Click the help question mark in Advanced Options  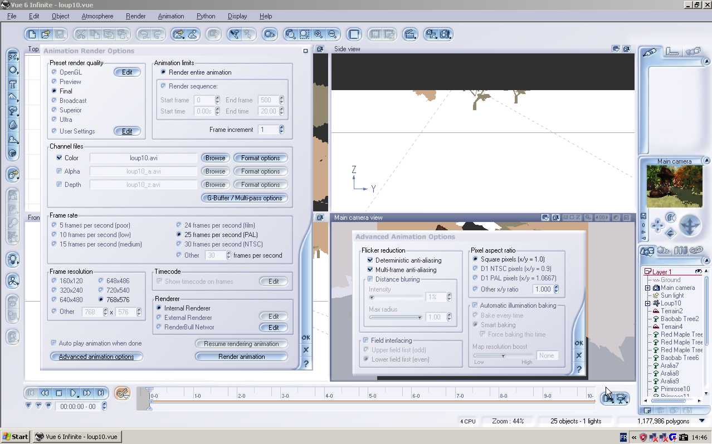pos(579,369)
